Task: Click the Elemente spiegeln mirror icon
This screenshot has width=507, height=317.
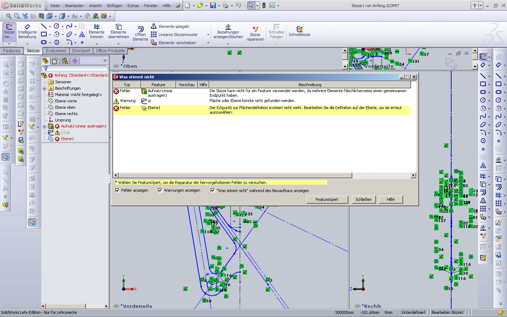Action: 154,26
